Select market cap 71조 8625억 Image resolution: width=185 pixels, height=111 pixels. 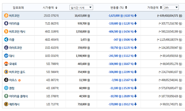click(52, 24)
